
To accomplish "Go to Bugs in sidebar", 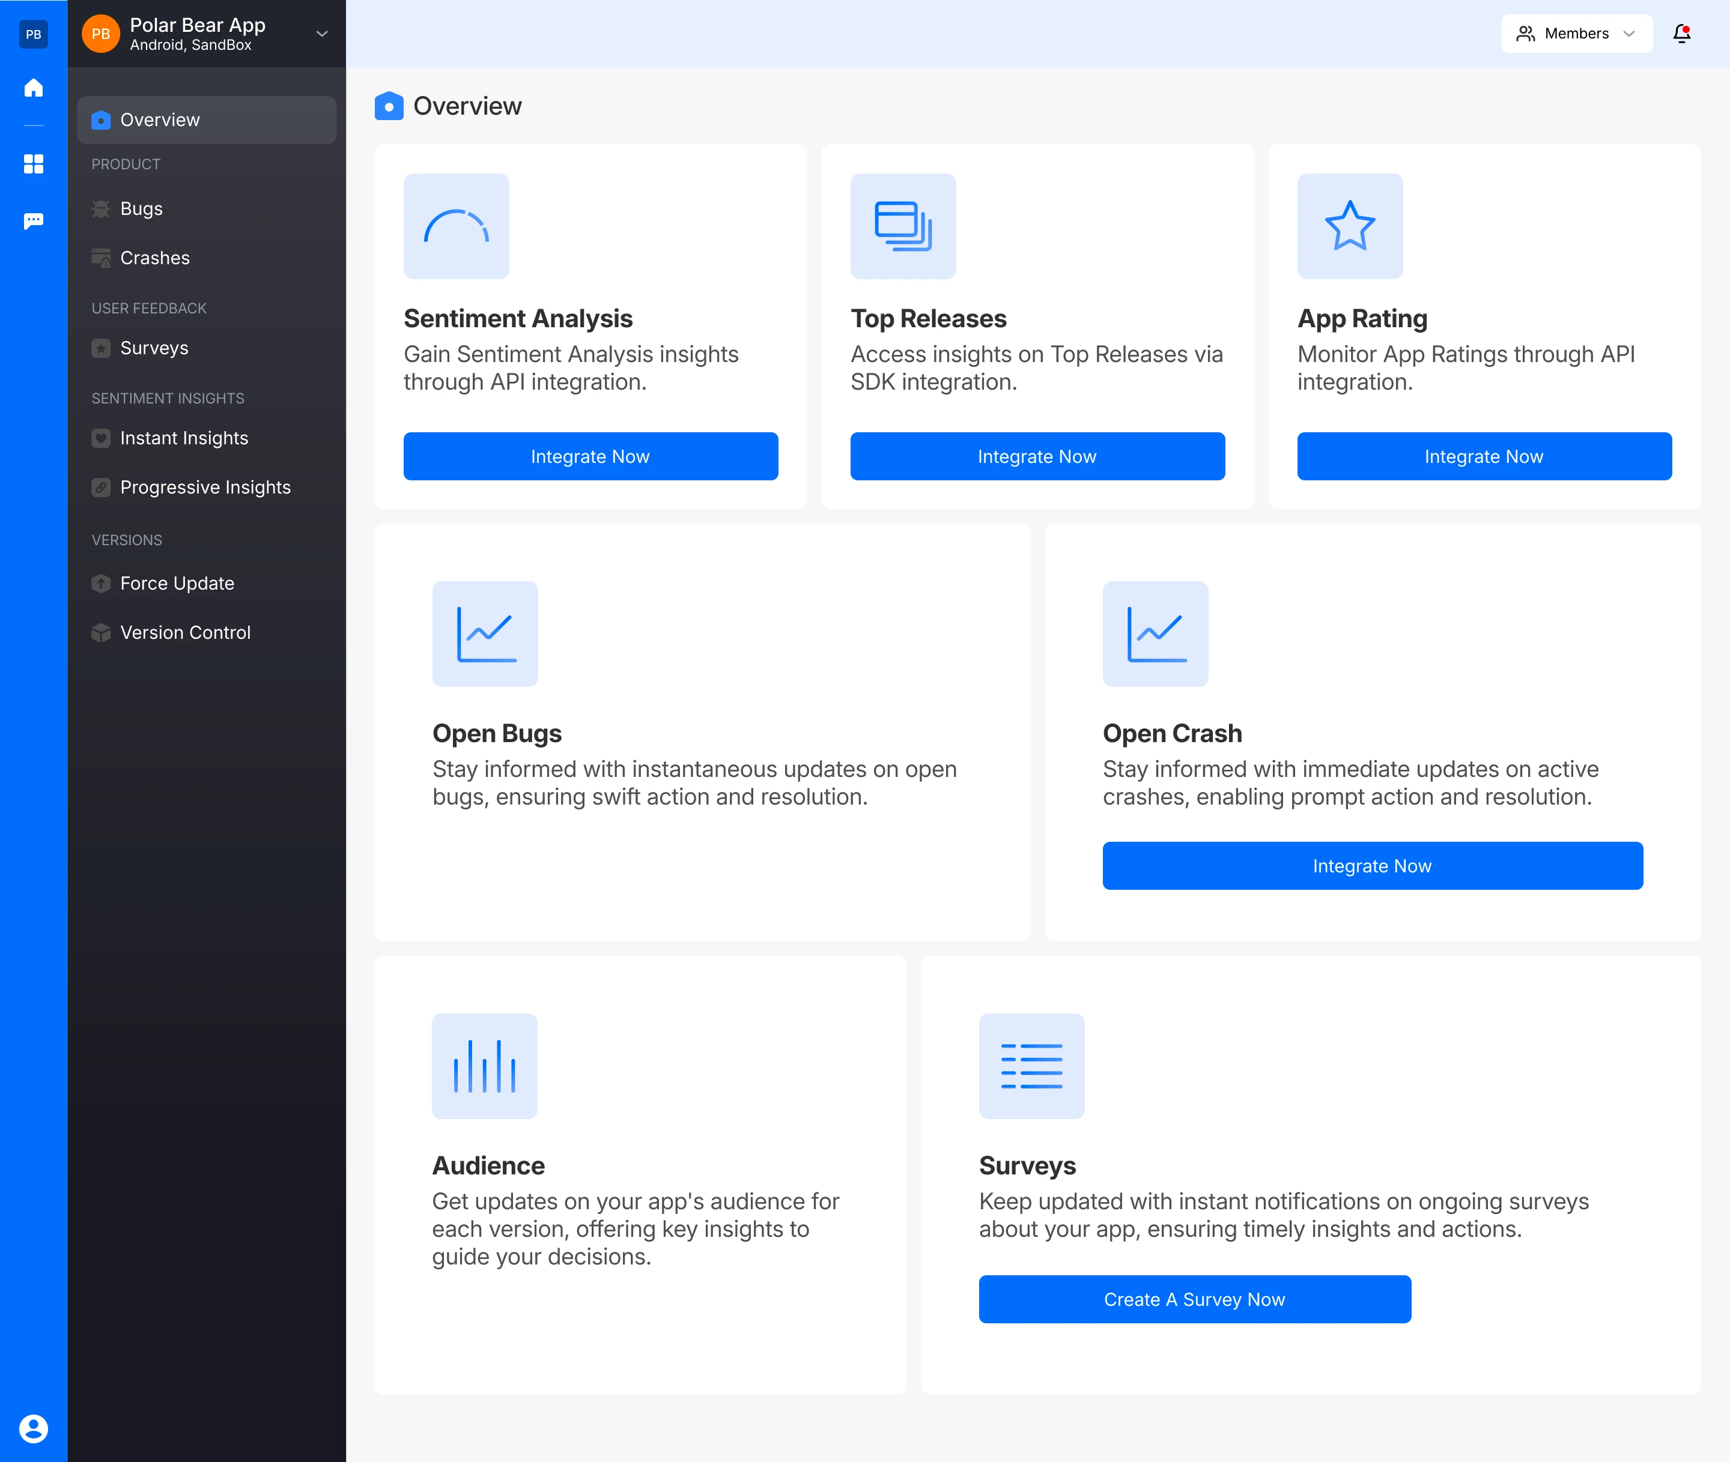I will tap(141, 209).
